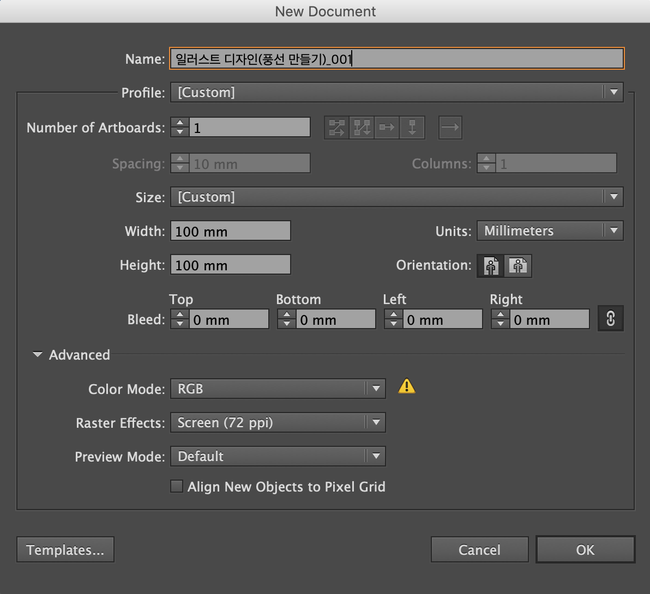Click the Top bleed field

click(229, 319)
